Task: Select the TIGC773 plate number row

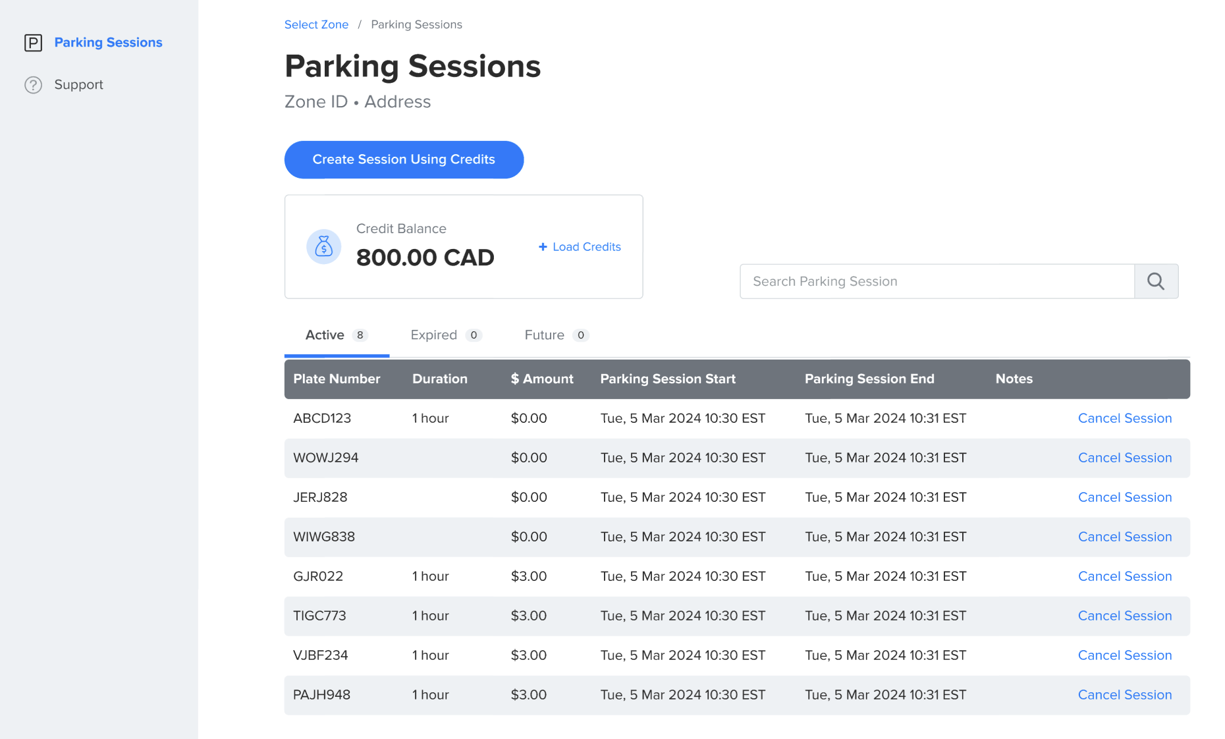Action: pos(319,616)
